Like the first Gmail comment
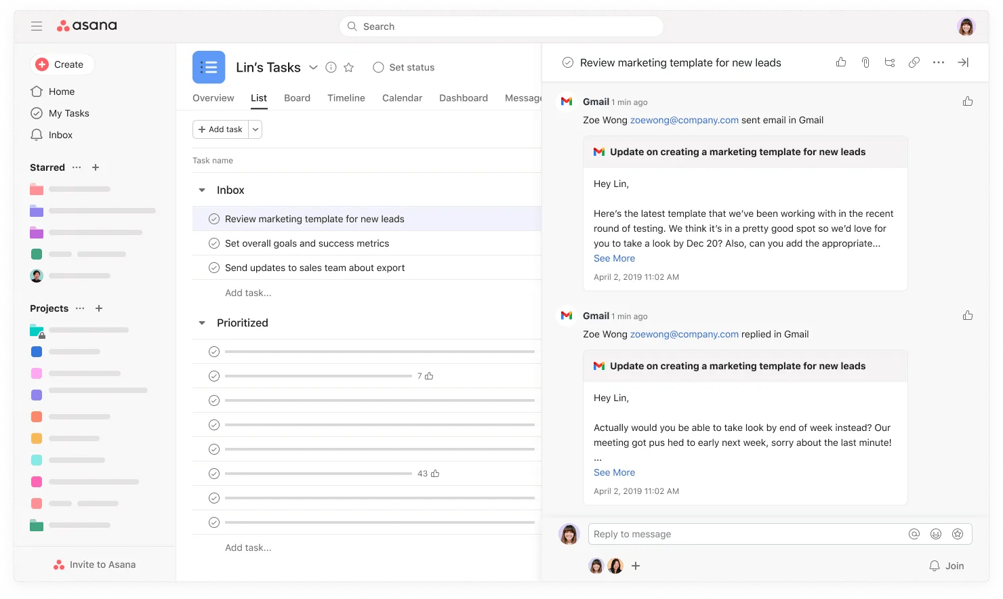Image resolution: width=1003 pixels, height=599 pixels. pos(968,102)
